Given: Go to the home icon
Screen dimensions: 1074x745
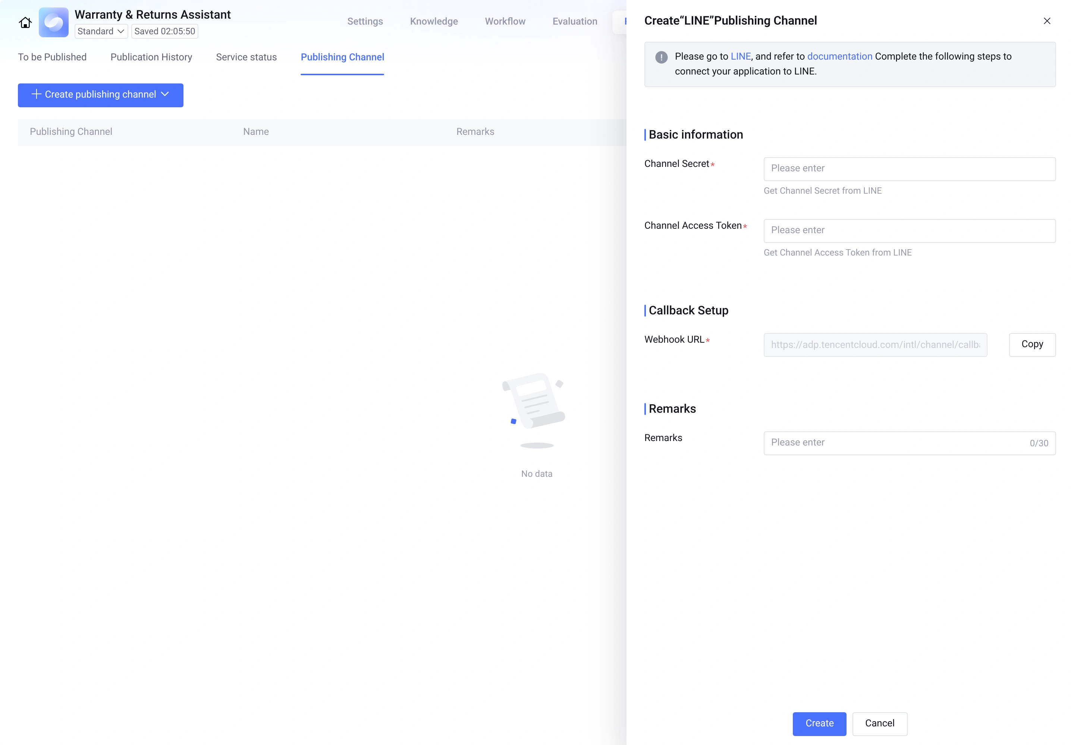Looking at the screenshot, I should tap(25, 22).
